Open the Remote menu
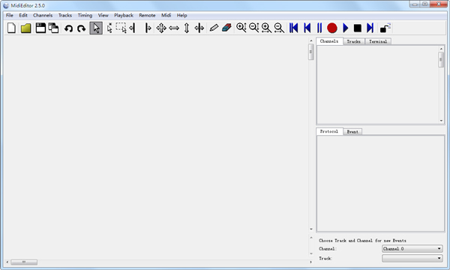Screen dimensions: 450x270 [x=147, y=16]
